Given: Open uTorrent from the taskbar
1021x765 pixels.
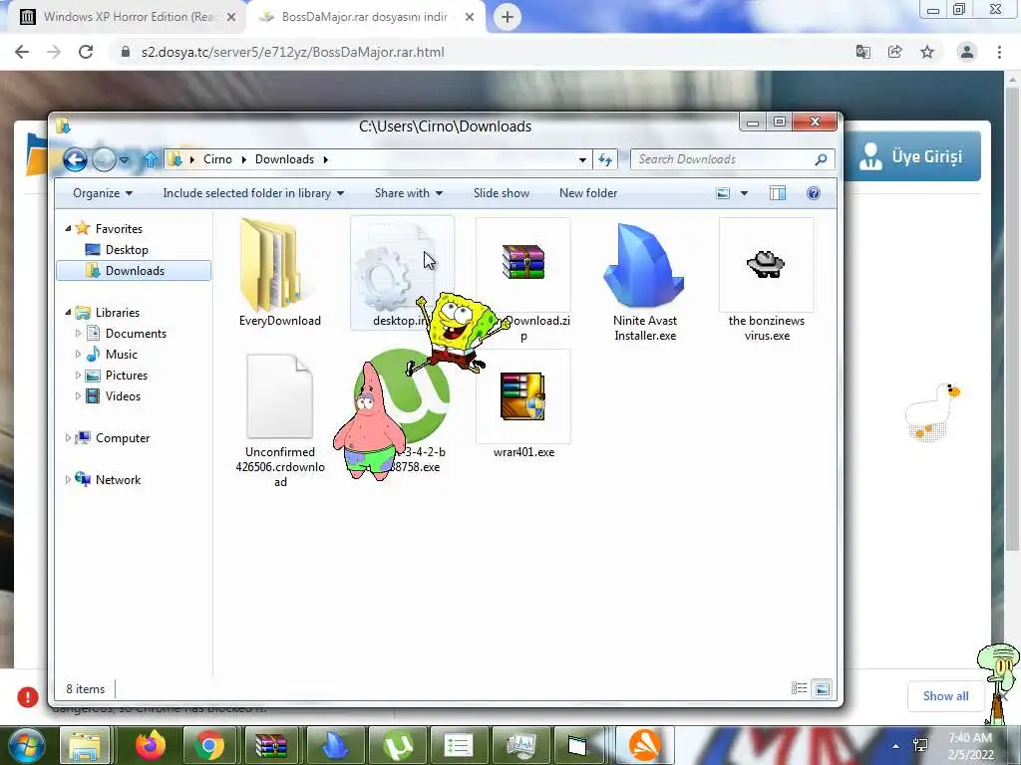Looking at the screenshot, I should (398, 745).
